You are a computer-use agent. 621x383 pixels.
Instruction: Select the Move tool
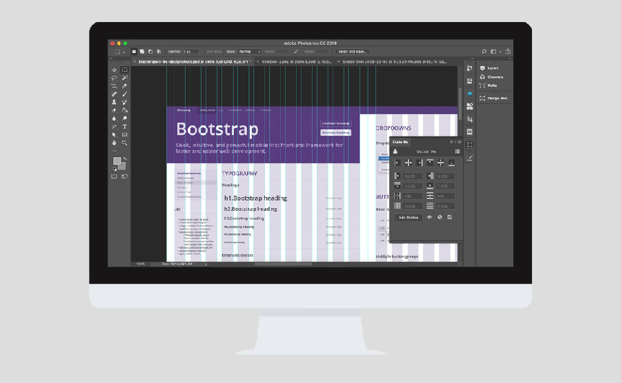pyautogui.click(x=115, y=70)
